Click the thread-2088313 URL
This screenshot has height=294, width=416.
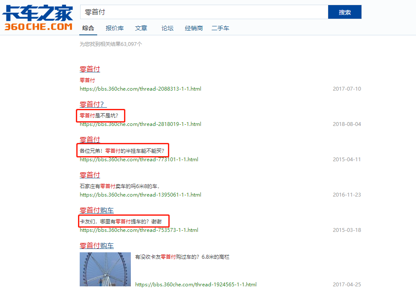pos(140,89)
